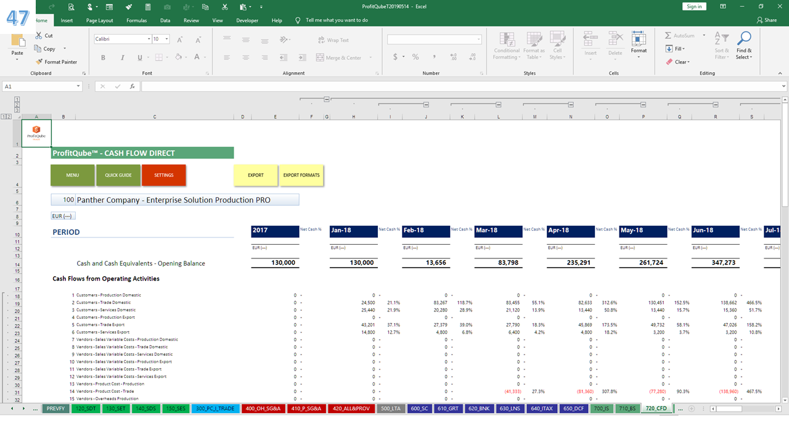Toggle bold formatting
789x444 pixels.
(x=103, y=57)
